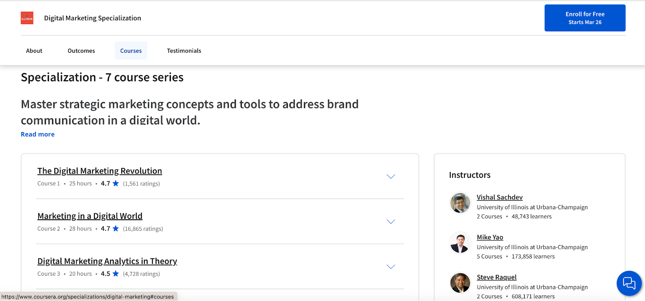Visit Steve Raquel's instructor page
This screenshot has height=301, width=645.
click(496, 277)
